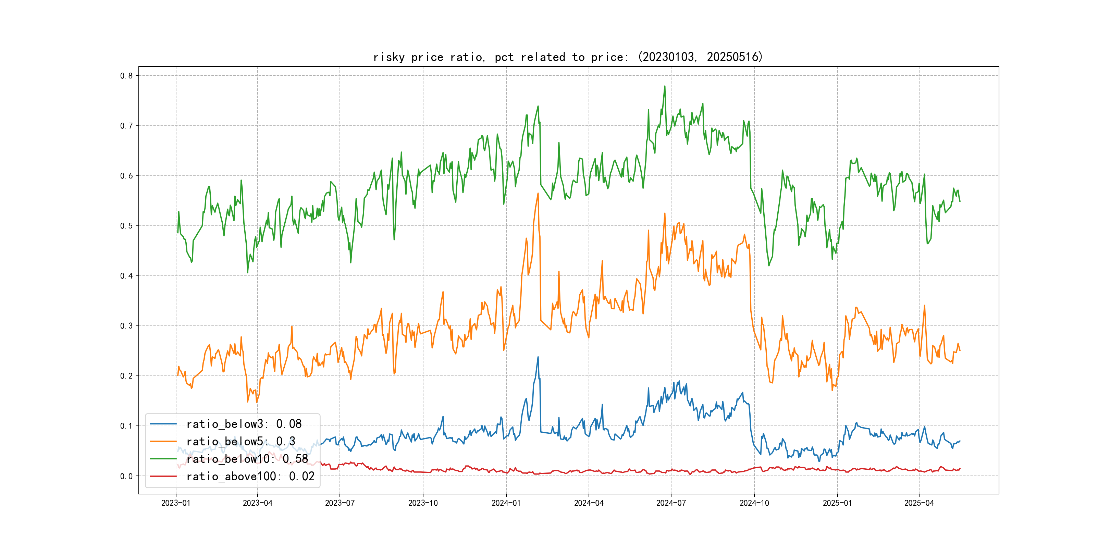Click the chart title 'risky price ratio'

567,57
